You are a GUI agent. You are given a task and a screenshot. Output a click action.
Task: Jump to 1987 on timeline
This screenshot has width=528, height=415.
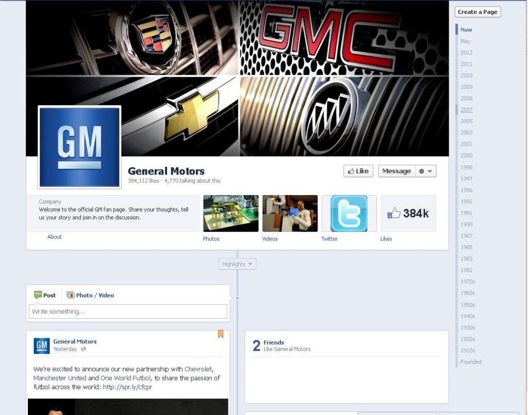coord(466,236)
